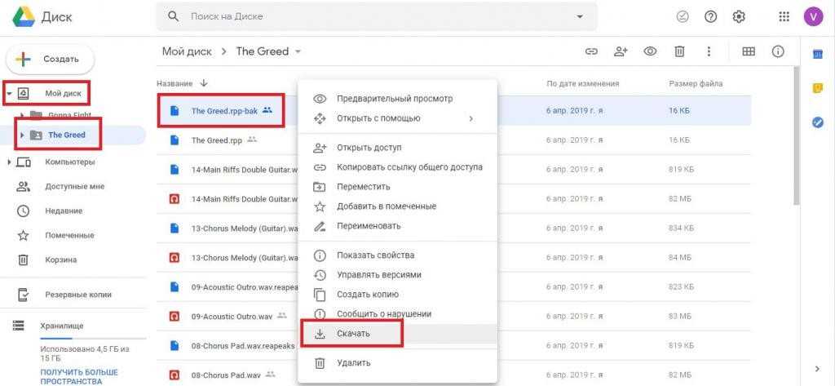Sort by the Название column header

tap(175, 83)
